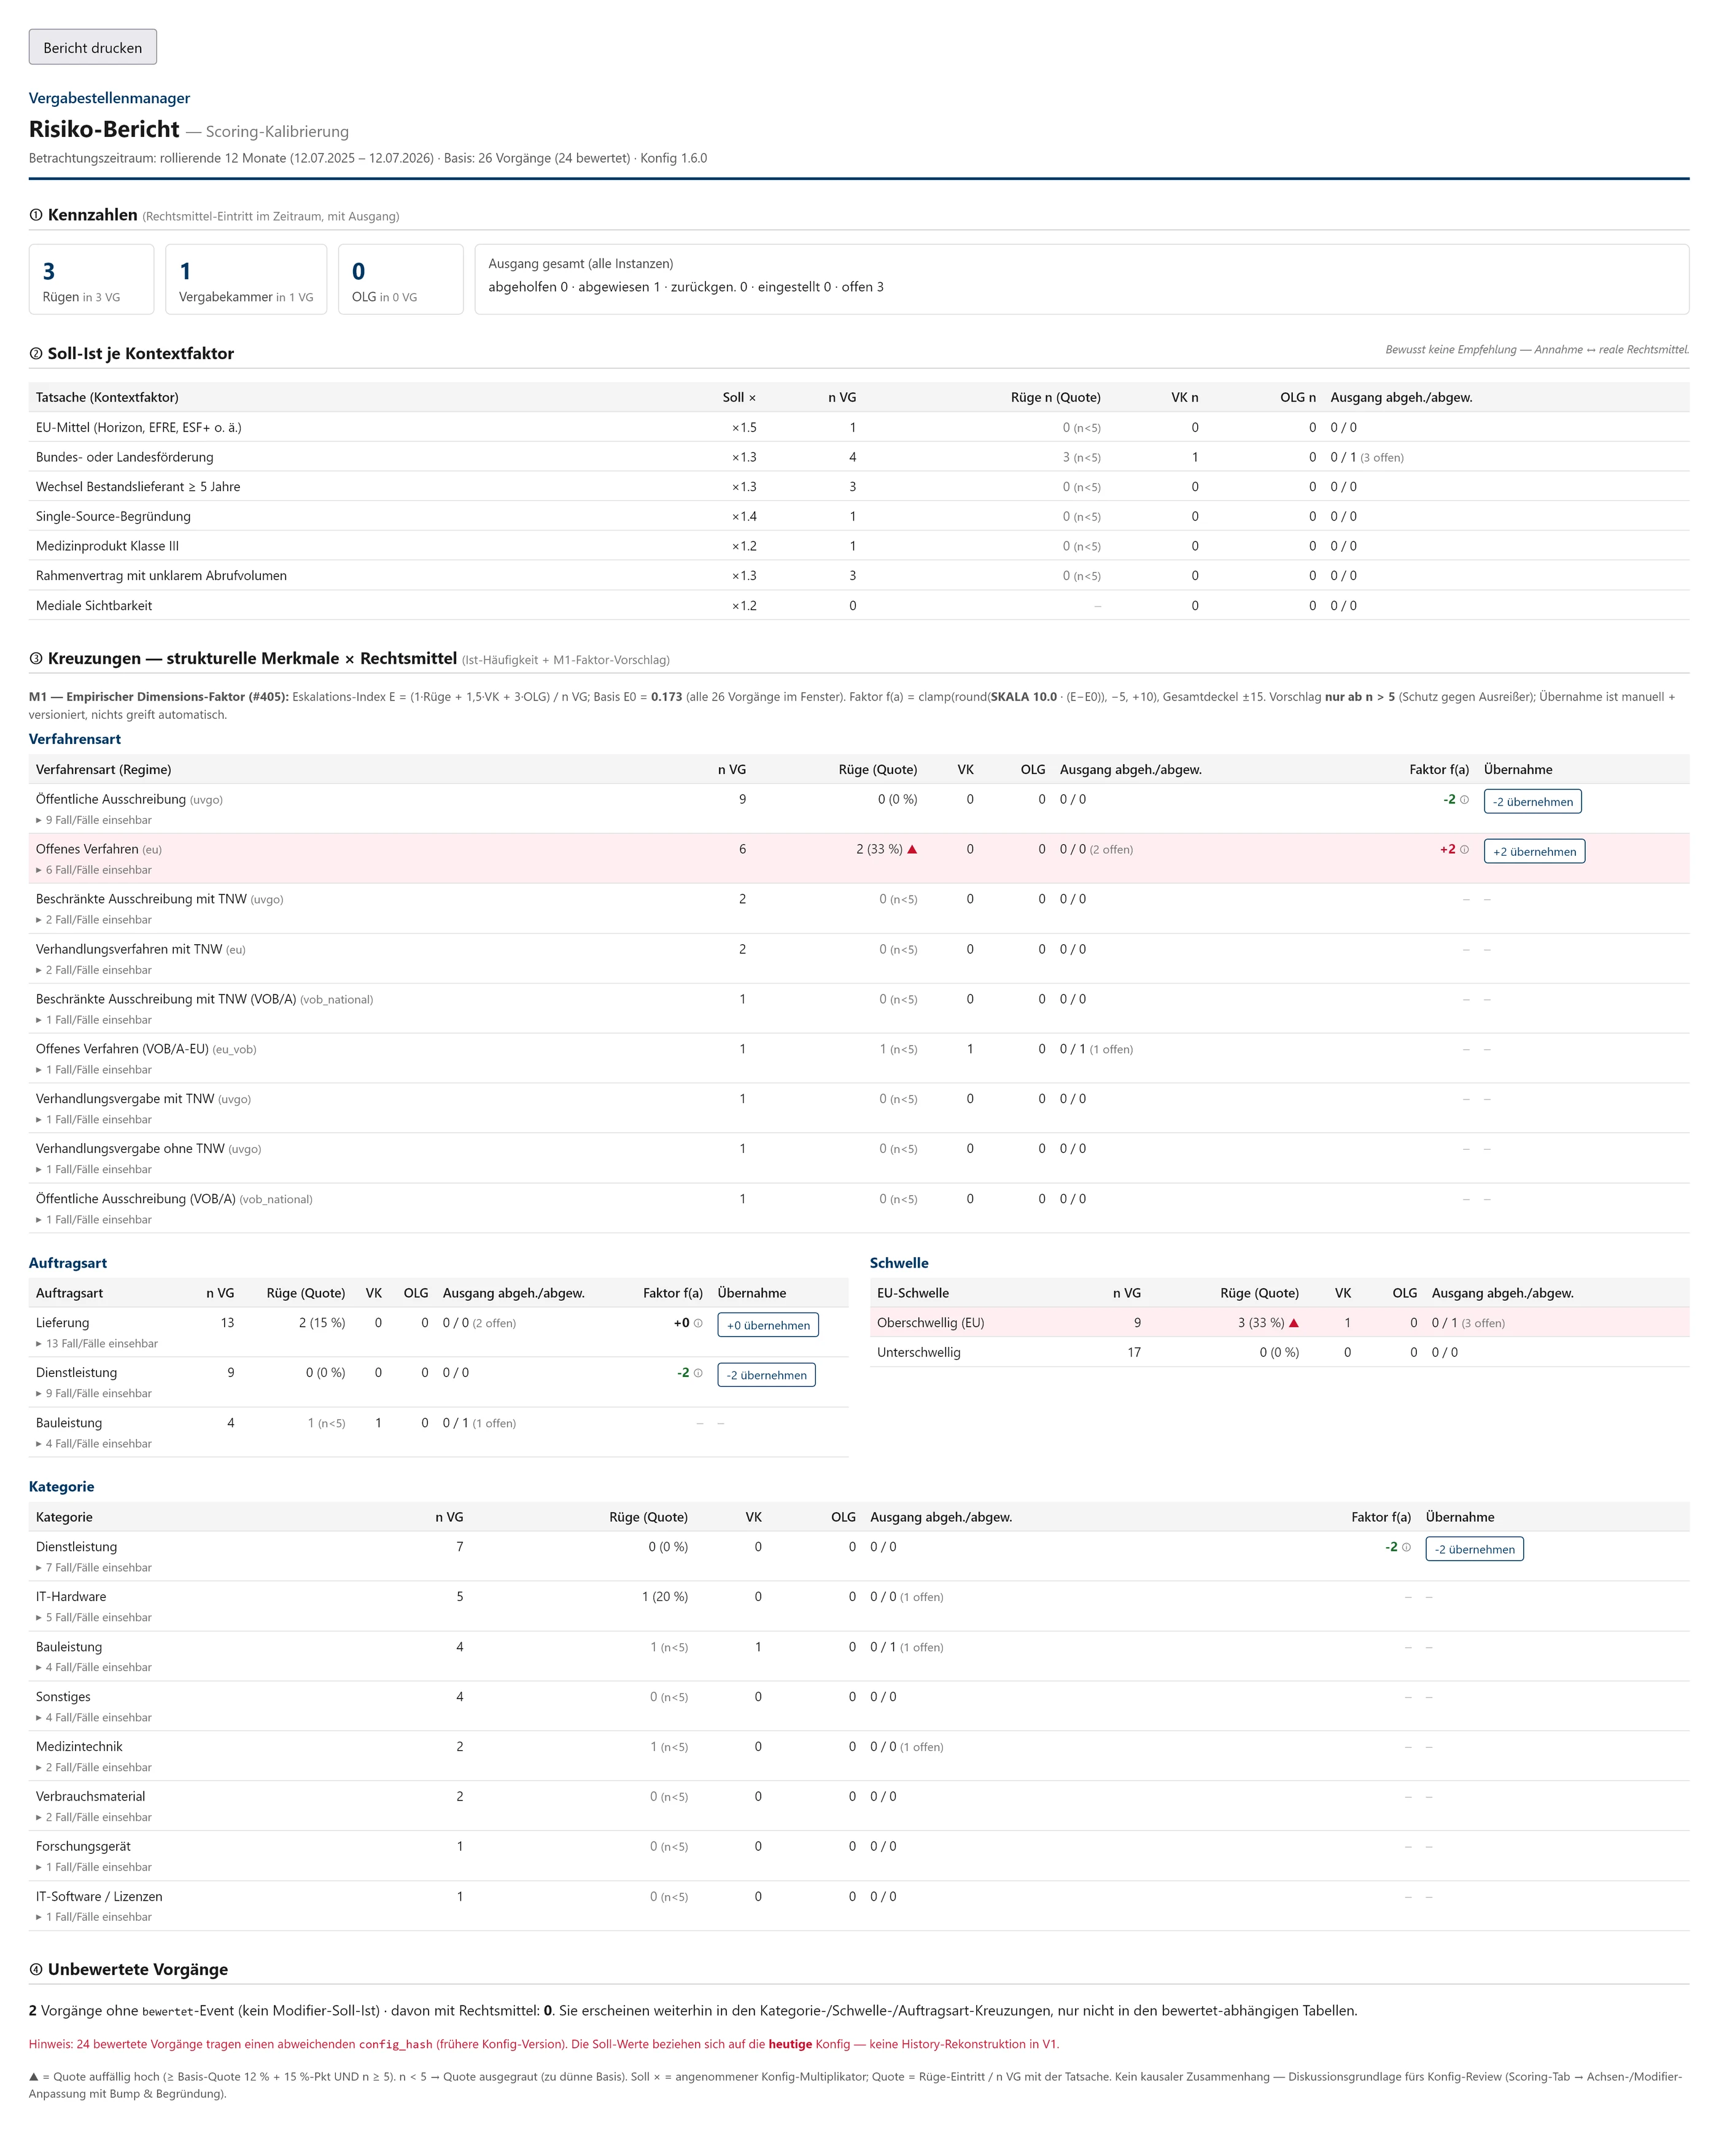Image resolution: width=1719 pixels, height=2156 pixels.
Task: Click the Vergabestellenmanager title text
Action: point(109,98)
